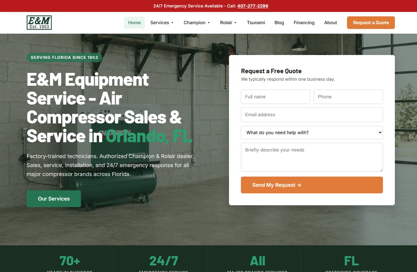
Task: Click the 'All' brands statistic
Action: point(257,261)
